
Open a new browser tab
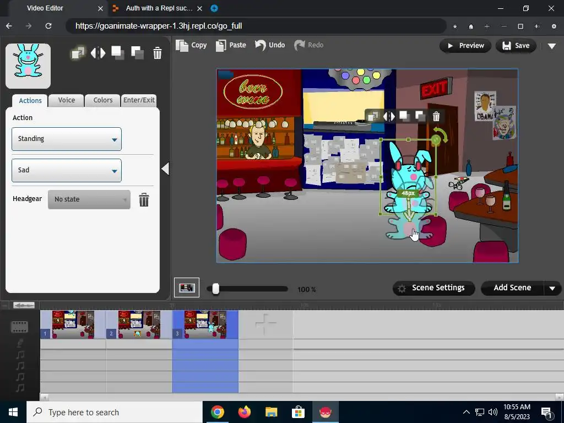214,8
